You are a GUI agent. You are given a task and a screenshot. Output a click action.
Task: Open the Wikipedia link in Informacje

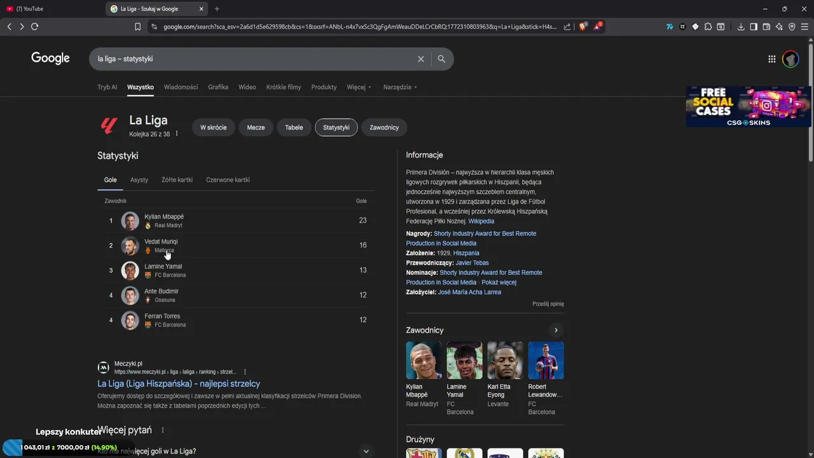click(x=481, y=221)
